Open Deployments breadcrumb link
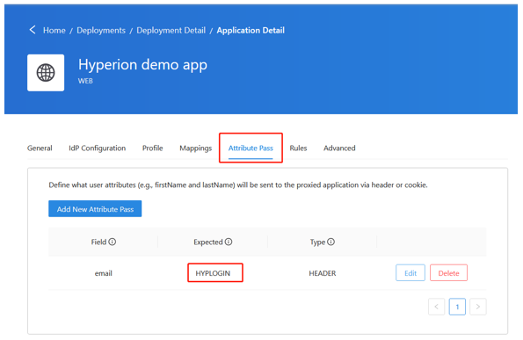Image resolution: width=523 pixels, height=340 pixels. point(101,31)
